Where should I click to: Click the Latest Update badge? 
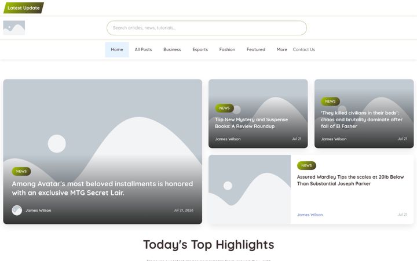point(24,8)
